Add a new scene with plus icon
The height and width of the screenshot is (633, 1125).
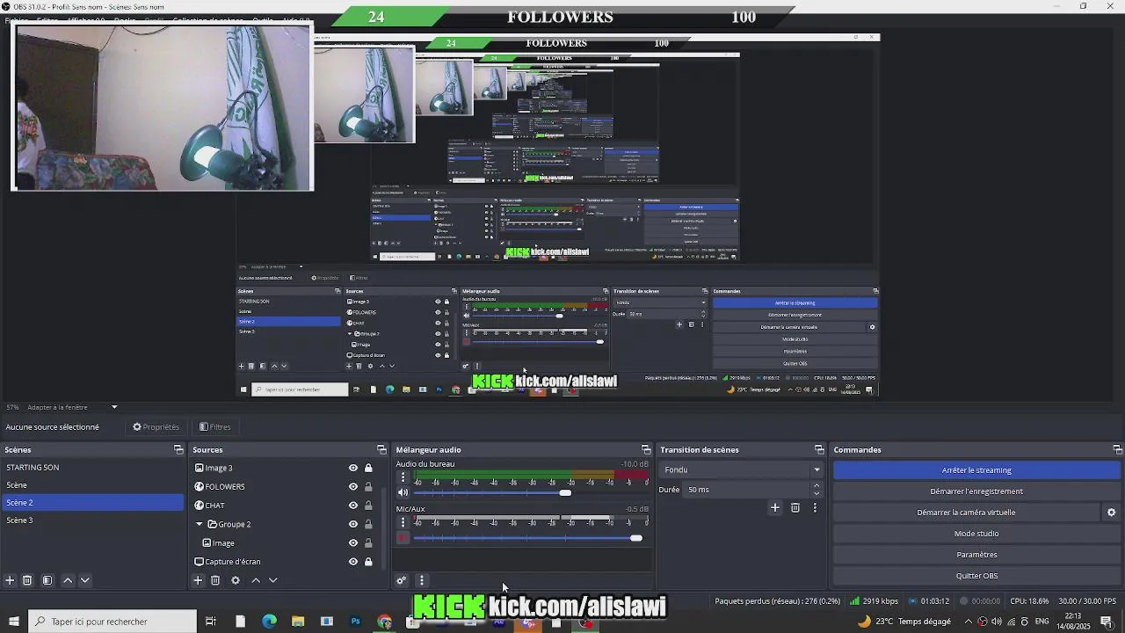(10, 580)
